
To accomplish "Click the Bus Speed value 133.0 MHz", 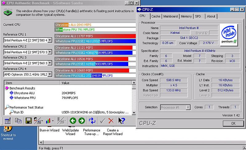I will pyautogui.click(x=173, y=90).
